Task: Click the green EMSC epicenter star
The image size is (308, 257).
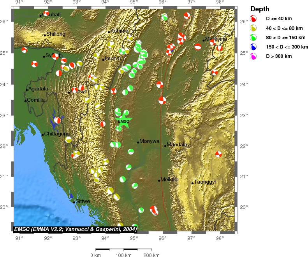Action: coord(124,121)
